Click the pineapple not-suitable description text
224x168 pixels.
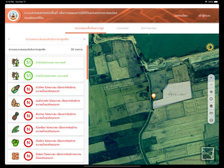coord(56,116)
